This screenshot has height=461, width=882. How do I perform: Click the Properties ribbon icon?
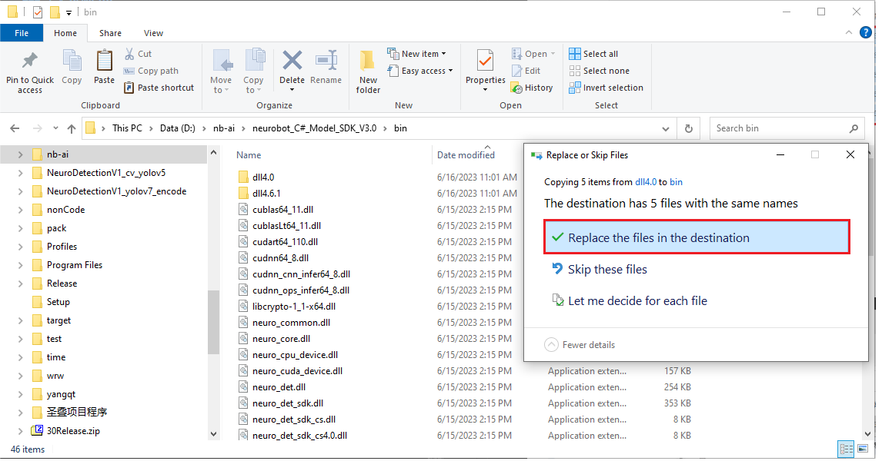(485, 61)
